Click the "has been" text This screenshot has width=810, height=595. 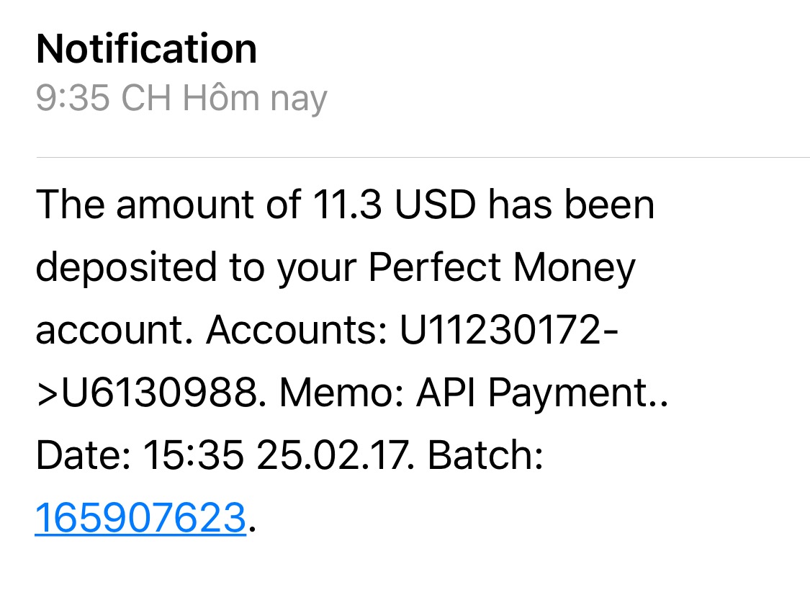571,205
